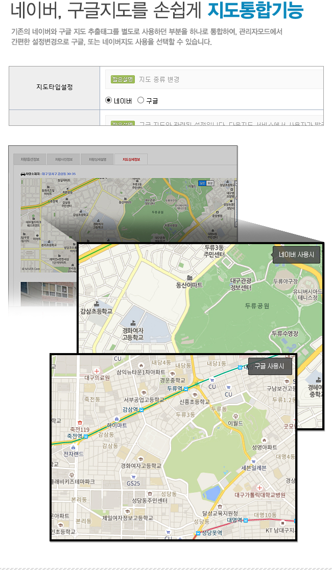Click the 서부공업고등학교 school icon
The height and width of the screenshot is (570, 332).
point(144,392)
